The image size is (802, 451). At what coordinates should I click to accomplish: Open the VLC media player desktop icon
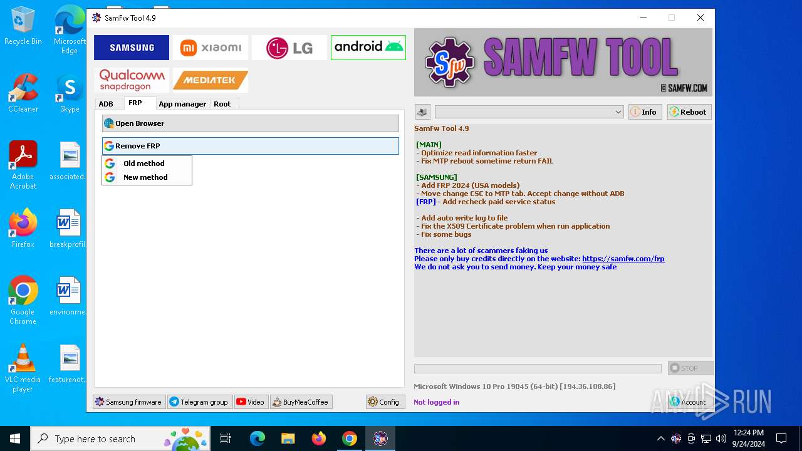23,368
